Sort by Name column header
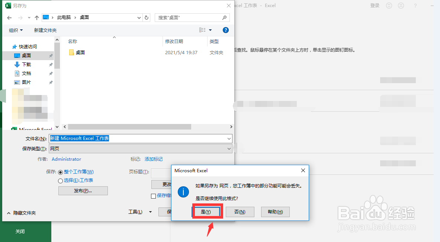Viewport: 440px width, 242px height. click(x=73, y=42)
